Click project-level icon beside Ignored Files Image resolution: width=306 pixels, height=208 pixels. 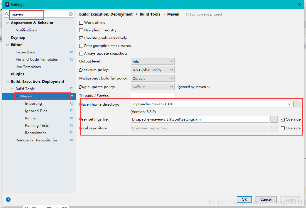point(72,111)
